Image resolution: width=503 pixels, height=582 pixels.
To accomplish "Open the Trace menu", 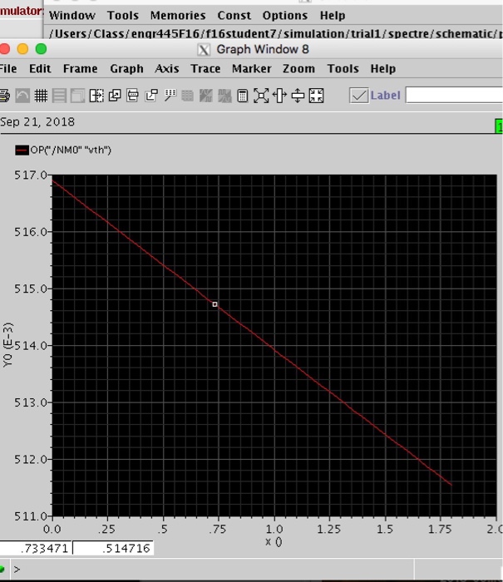I will coord(205,69).
